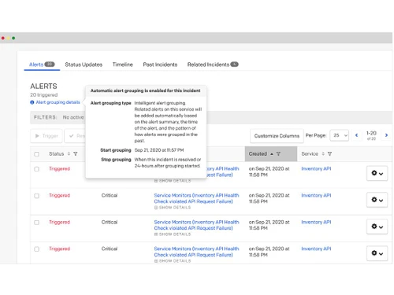This screenshot has height=295, width=394.
Task: Open the gear actions menu for third alert
Action: point(377,227)
